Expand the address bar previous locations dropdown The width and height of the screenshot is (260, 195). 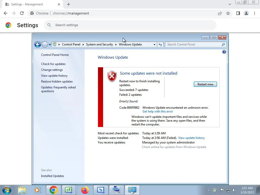tap(154, 44)
